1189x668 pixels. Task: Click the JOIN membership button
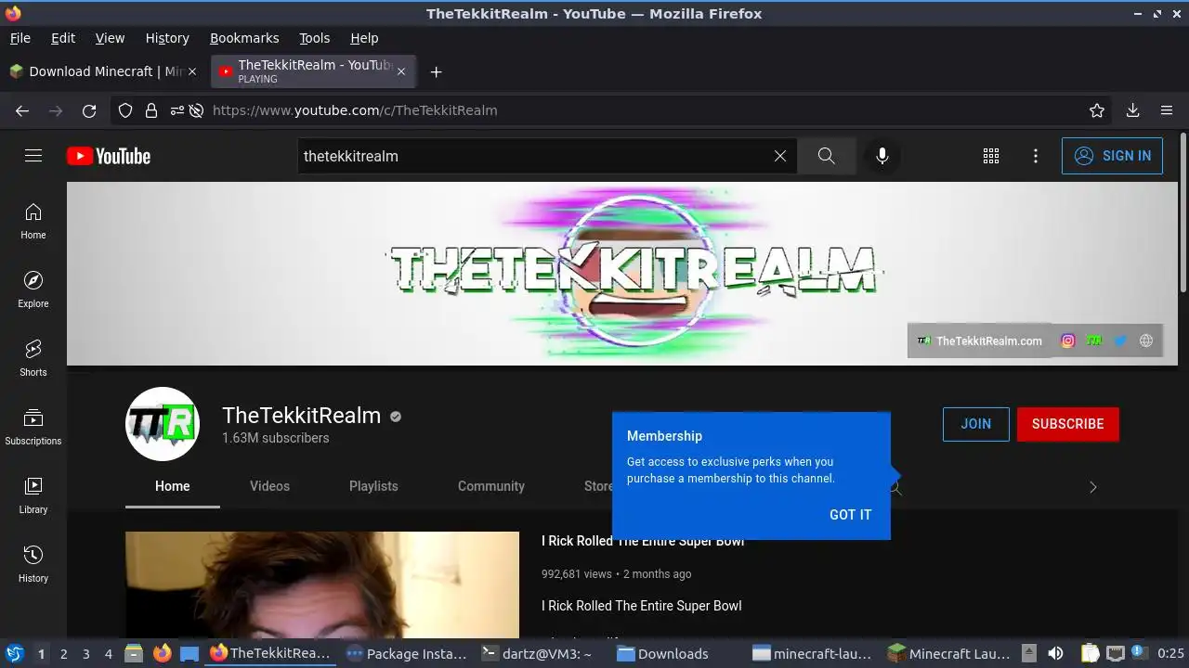(976, 424)
